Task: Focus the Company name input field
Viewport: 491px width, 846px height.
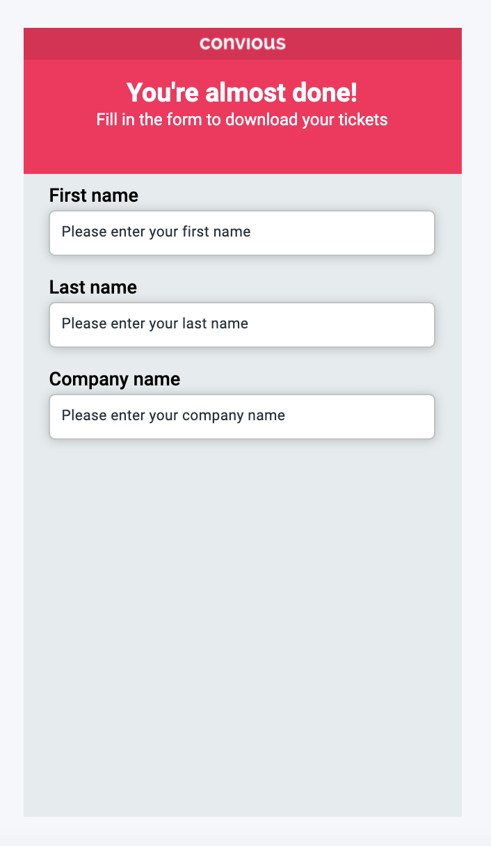Action: [242, 417]
